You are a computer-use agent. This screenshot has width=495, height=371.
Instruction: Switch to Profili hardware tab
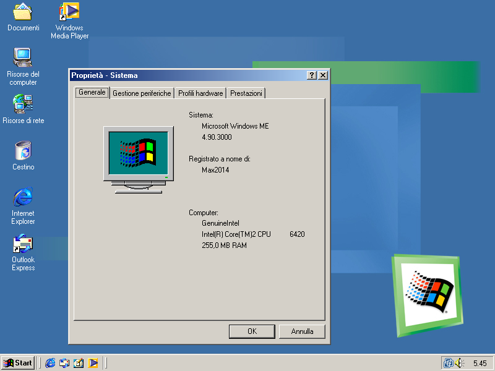pos(200,93)
